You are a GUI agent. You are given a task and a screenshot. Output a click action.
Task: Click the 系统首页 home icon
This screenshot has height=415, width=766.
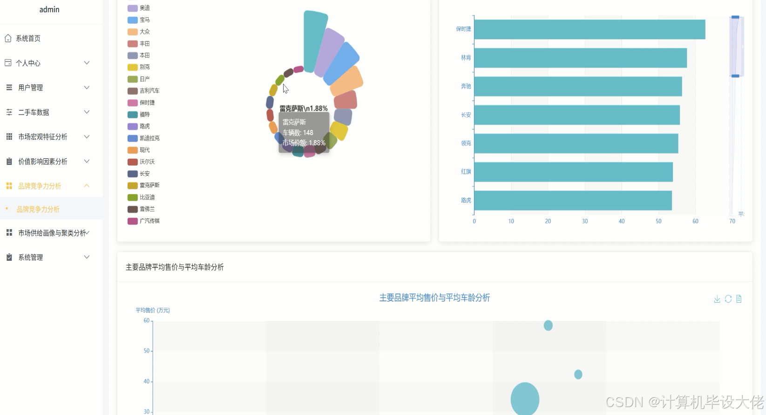coord(8,38)
